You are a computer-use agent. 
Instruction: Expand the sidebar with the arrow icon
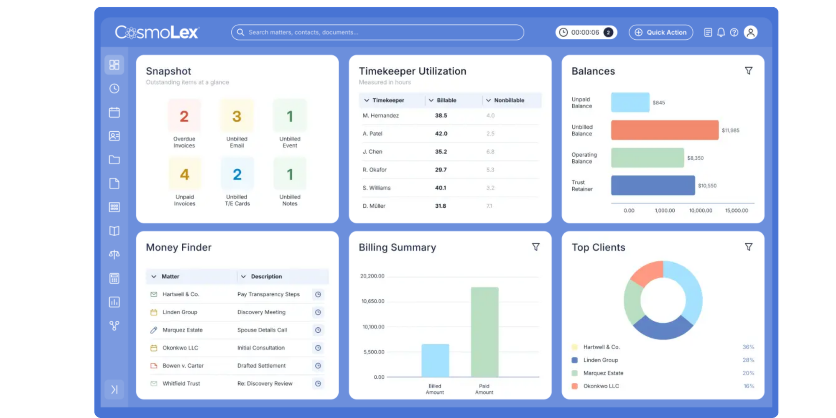tap(114, 390)
